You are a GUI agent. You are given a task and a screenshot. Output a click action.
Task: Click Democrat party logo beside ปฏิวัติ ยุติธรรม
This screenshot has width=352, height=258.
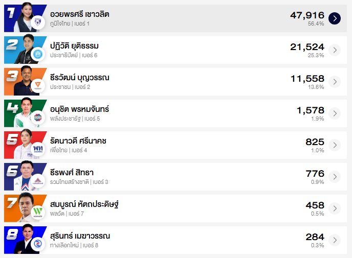(x=37, y=54)
